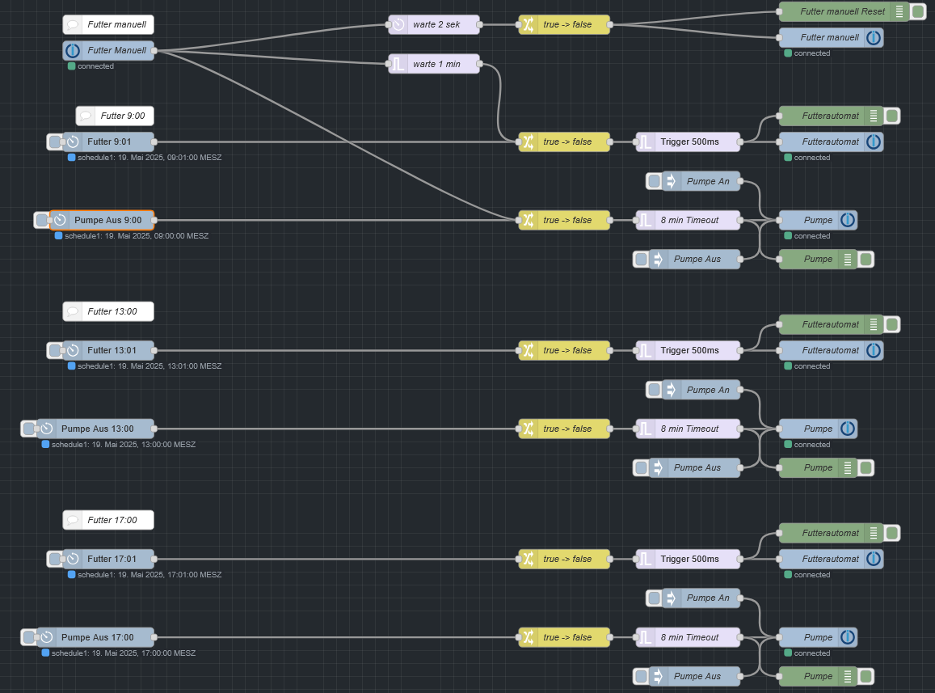Click the shuffle icon before Trigger 500ms at 9:01

(x=529, y=142)
